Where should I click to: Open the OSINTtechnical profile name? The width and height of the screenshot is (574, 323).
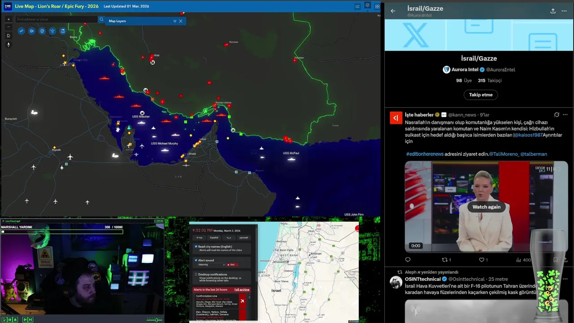click(422, 279)
